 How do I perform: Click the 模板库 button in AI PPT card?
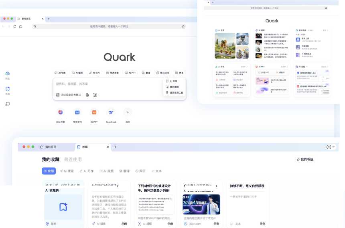click(280, 72)
